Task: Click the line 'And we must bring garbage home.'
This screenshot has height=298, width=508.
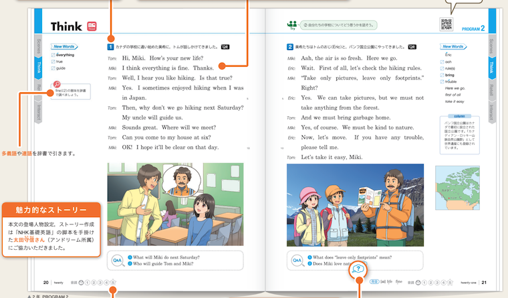Action: pyautogui.click(x=346, y=118)
